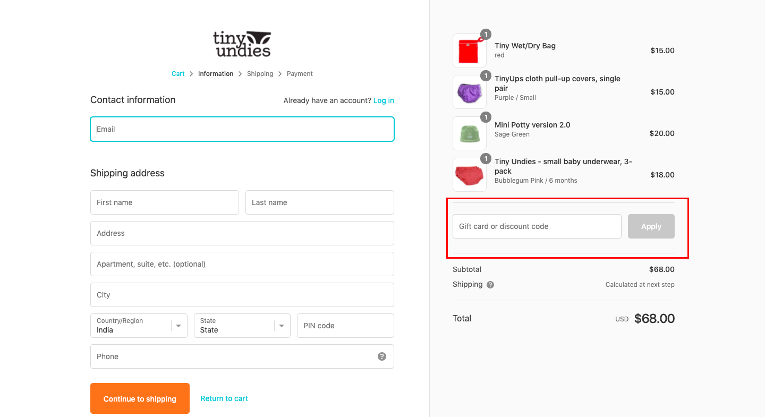
Task: Click the Subtotal label
Action: pyautogui.click(x=467, y=269)
